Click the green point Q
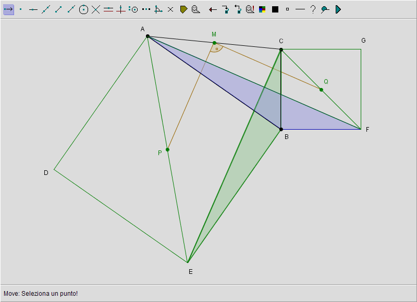 (x=321, y=90)
